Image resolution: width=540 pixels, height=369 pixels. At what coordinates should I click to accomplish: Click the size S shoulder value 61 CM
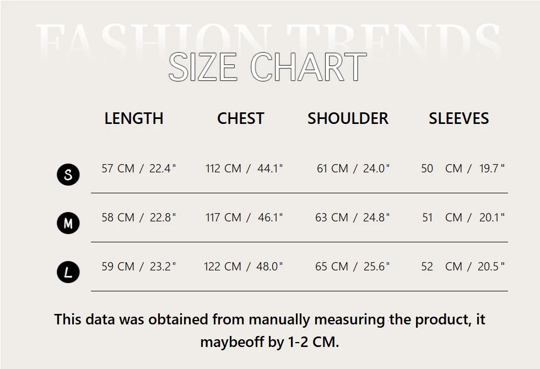(332, 169)
